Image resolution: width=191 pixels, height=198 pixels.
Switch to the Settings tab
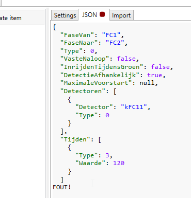[65, 15]
